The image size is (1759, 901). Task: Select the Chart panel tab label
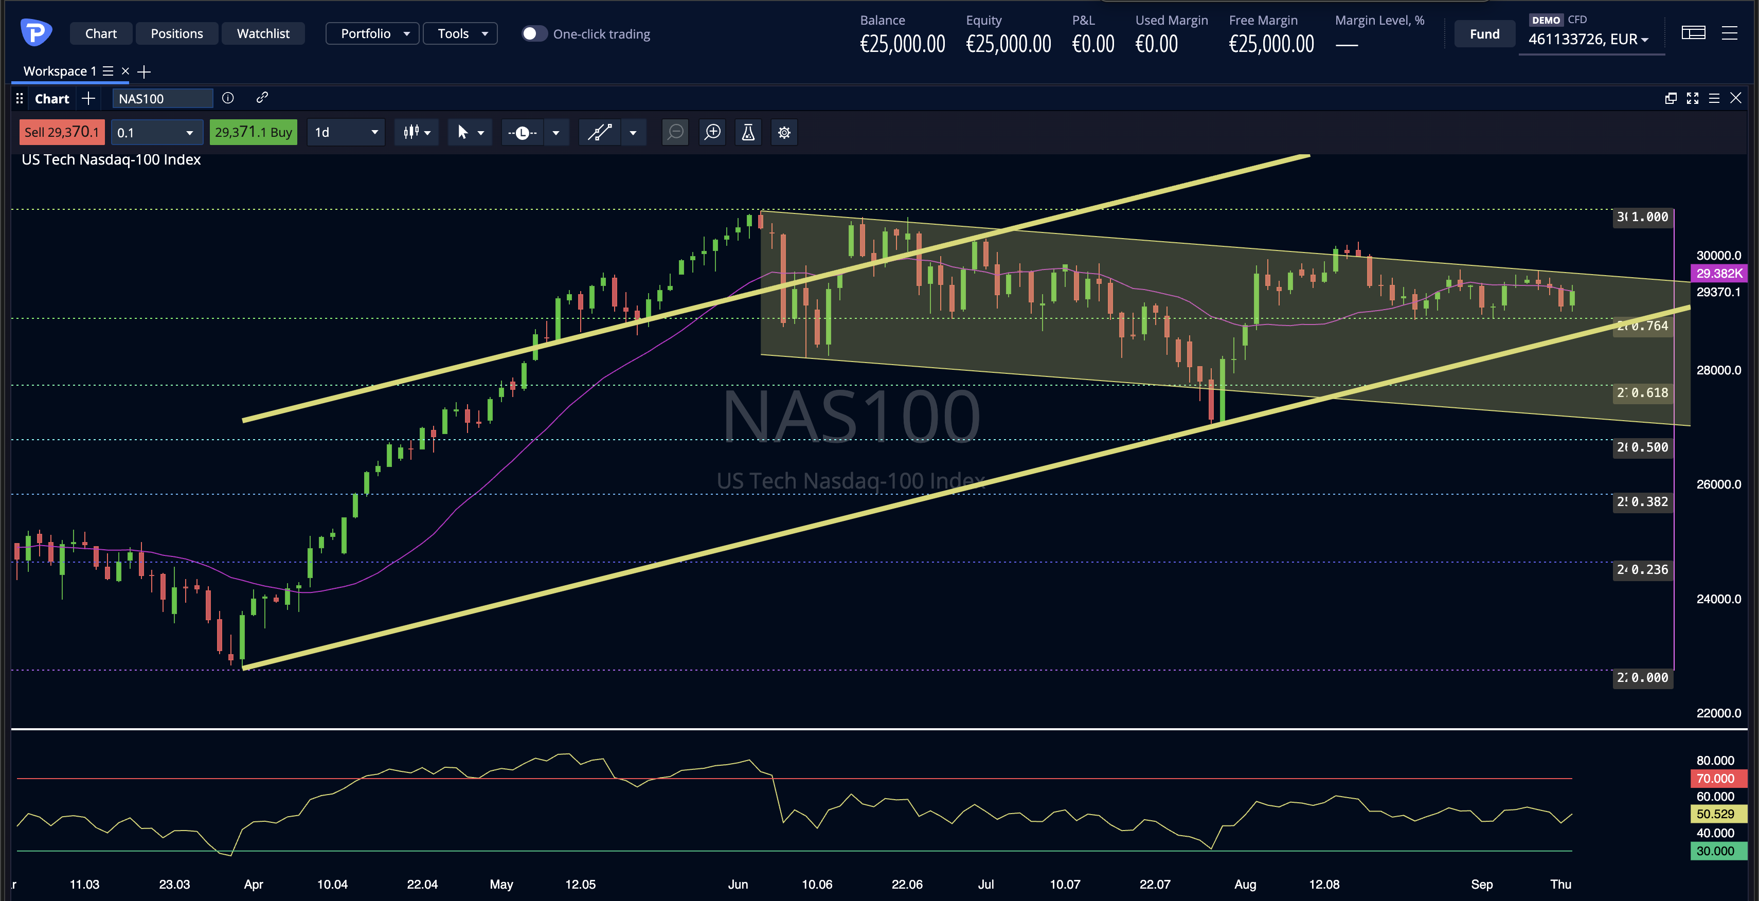click(52, 98)
